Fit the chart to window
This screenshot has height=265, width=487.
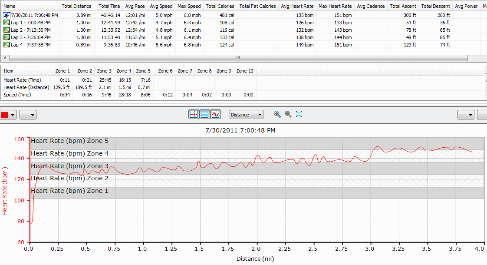pos(299,114)
